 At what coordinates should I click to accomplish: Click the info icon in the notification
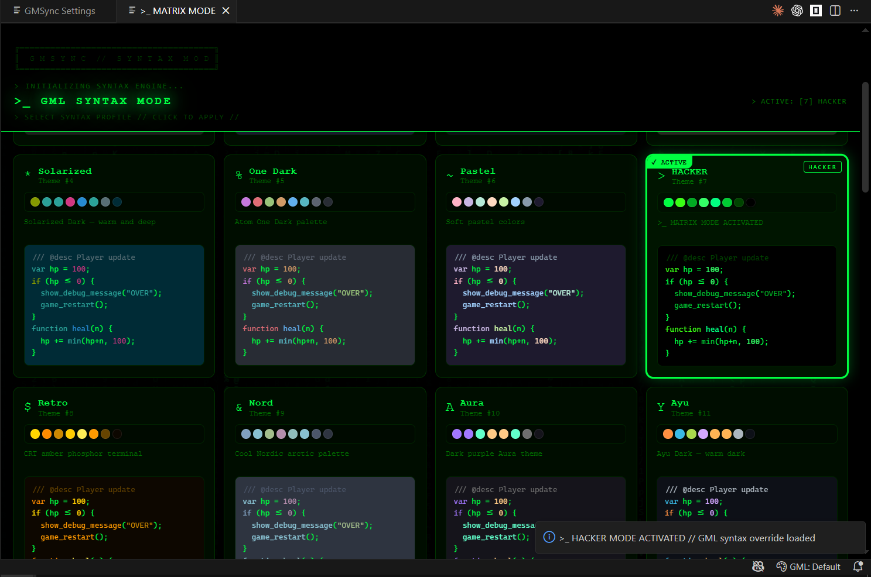click(549, 537)
